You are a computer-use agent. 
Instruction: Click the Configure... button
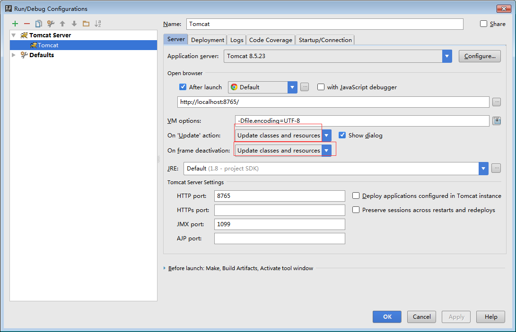480,56
